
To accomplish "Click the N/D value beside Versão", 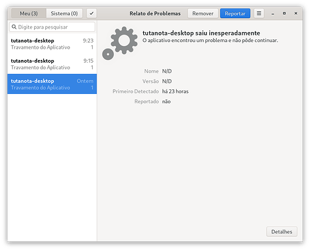I will coord(167,81).
